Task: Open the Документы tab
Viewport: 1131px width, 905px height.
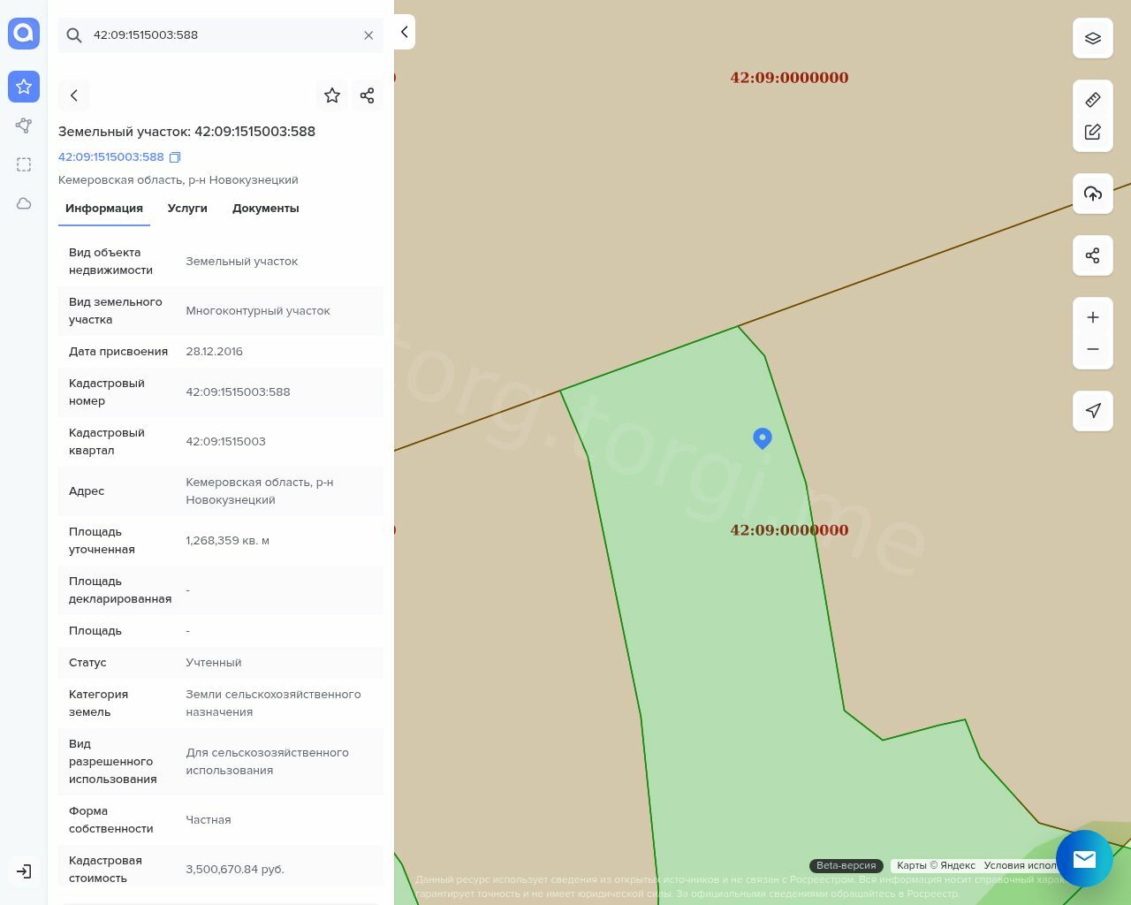Action: [265, 209]
